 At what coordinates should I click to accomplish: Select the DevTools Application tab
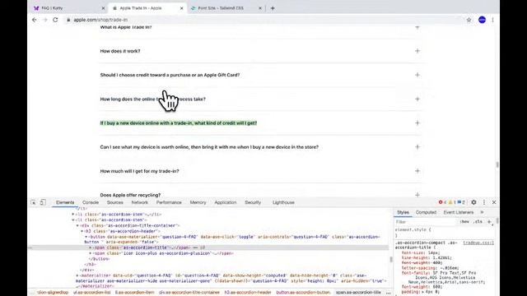[225, 202]
